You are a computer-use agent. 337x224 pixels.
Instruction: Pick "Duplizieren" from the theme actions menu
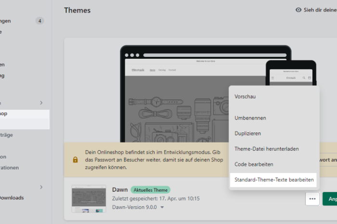pos(248,133)
